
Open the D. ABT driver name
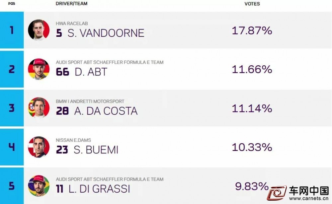91,72
